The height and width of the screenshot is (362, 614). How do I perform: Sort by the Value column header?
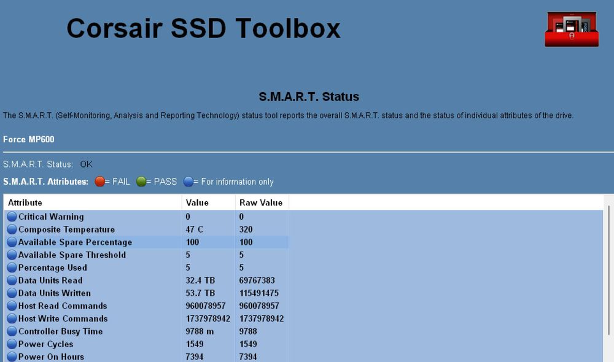(208, 202)
